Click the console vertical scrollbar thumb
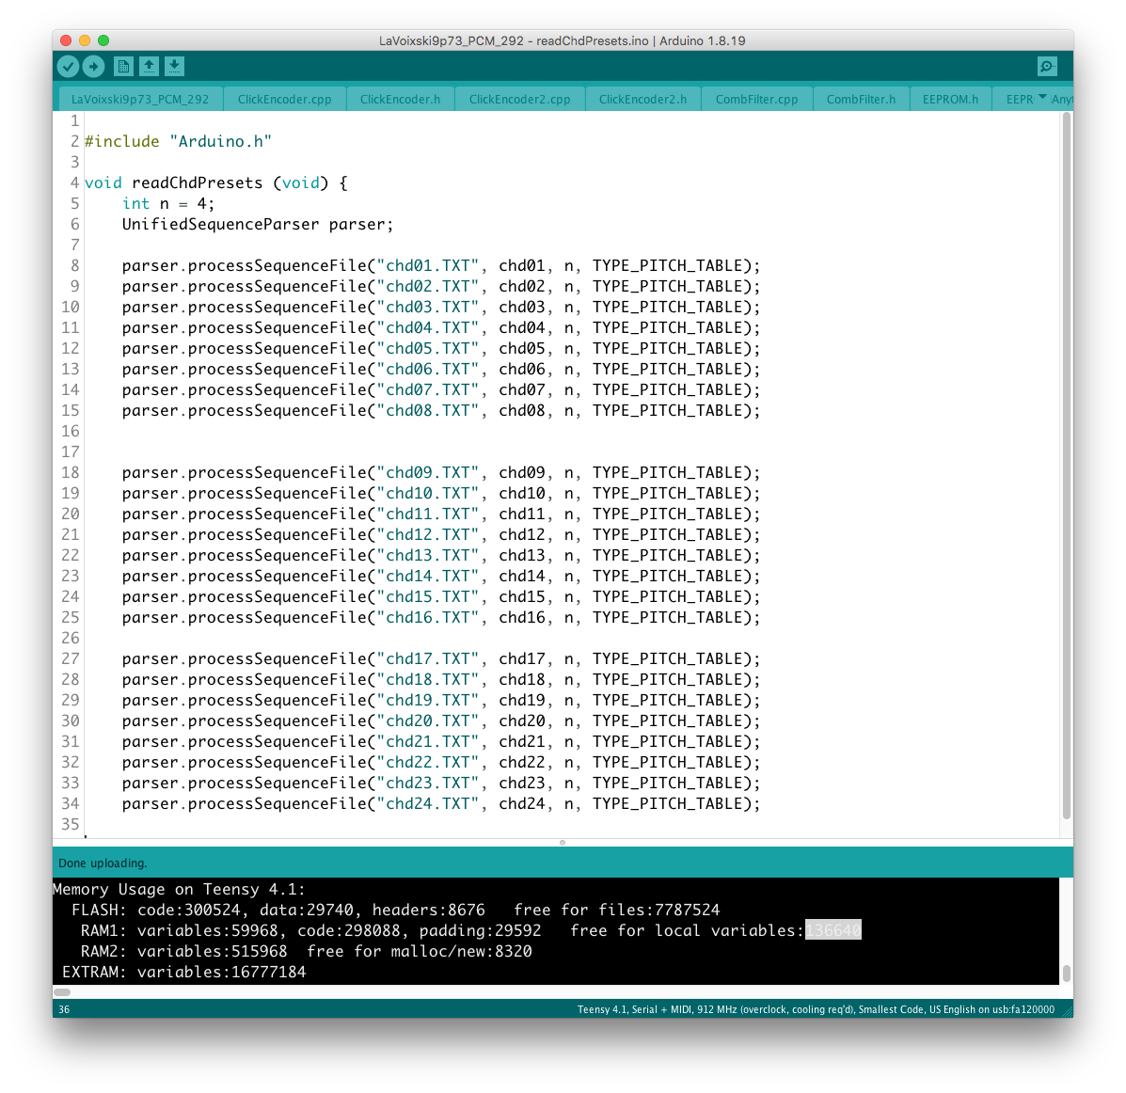Screen dimensions: 1126x1093 click(x=1066, y=973)
